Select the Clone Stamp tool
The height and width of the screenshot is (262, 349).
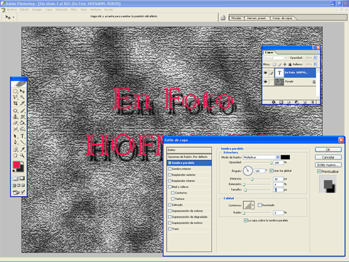point(15,117)
